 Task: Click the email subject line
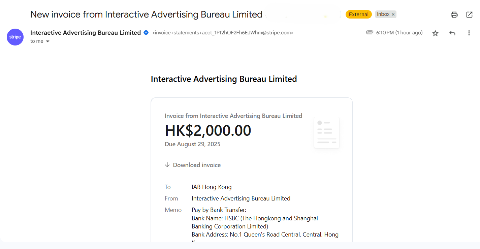146,14
